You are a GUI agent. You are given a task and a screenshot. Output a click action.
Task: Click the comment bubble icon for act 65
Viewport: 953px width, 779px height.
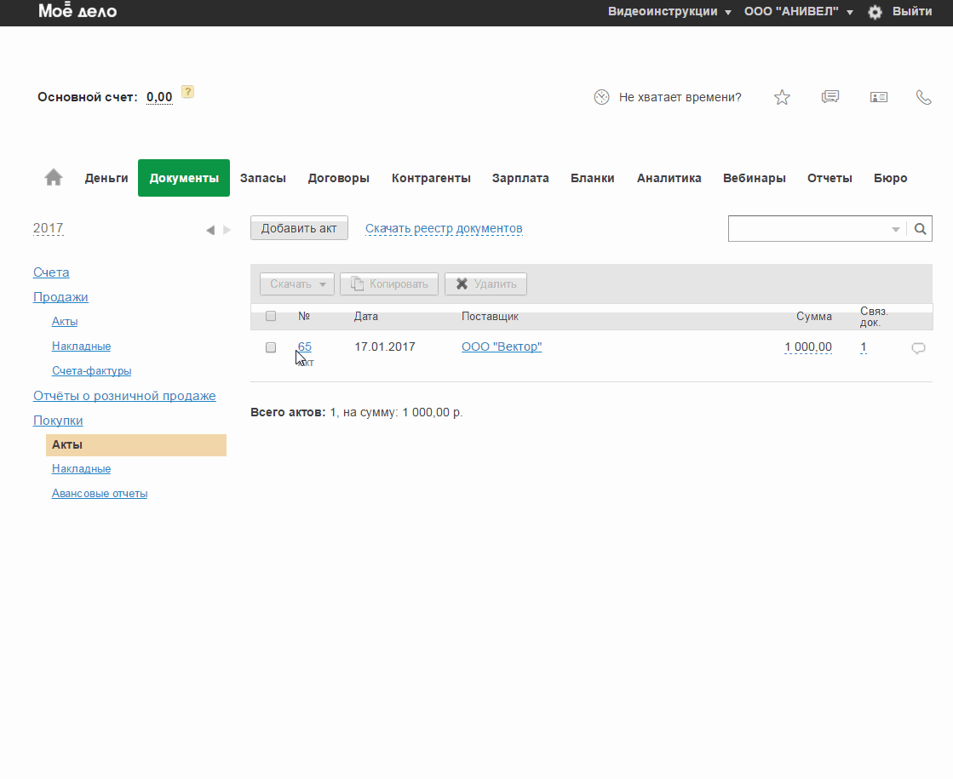point(918,347)
